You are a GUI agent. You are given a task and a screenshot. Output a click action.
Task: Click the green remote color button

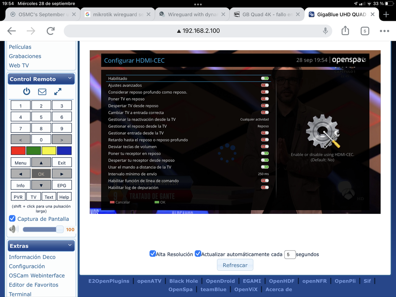click(34, 150)
